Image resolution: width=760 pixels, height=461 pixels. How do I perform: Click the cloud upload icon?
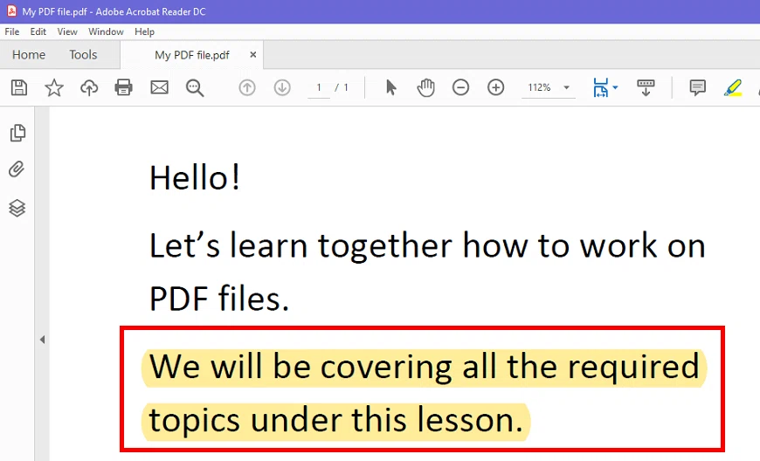(x=89, y=87)
